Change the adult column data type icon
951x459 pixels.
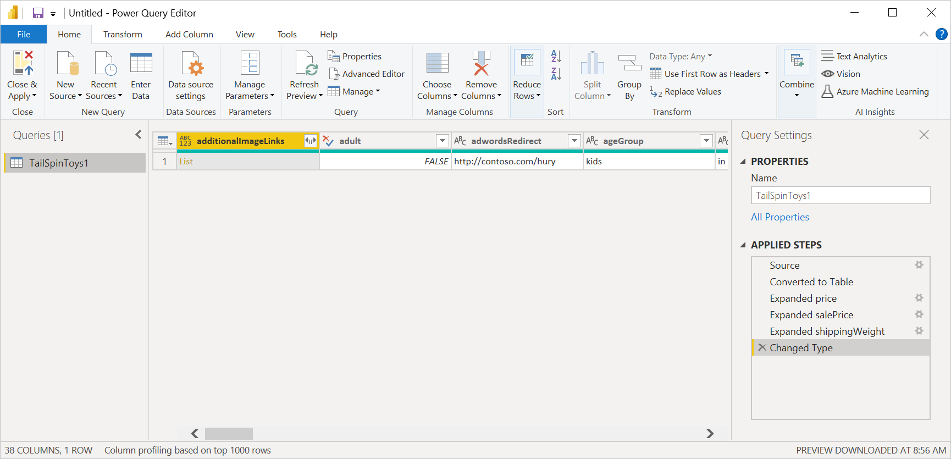pyautogui.click(x=328, y=141)
